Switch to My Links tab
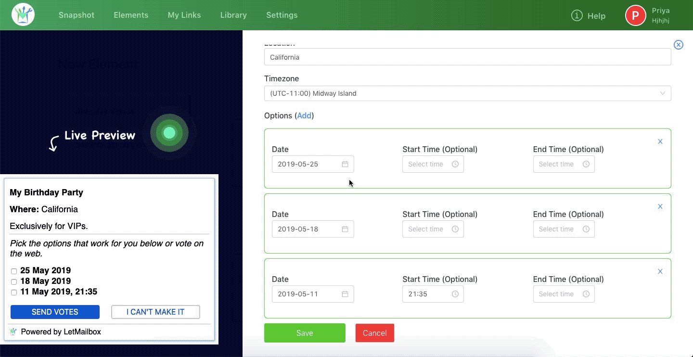The height and width of the screenshot is (357, 693). pyautogui.click(x=184, y=15)
